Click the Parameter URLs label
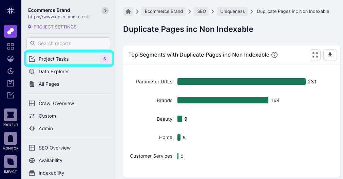The image size is (343, 179). 154,82
